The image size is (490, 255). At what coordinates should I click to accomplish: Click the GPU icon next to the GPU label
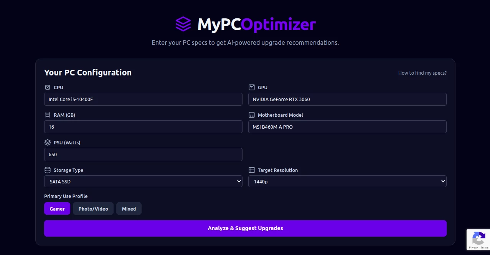pos(252,87)
